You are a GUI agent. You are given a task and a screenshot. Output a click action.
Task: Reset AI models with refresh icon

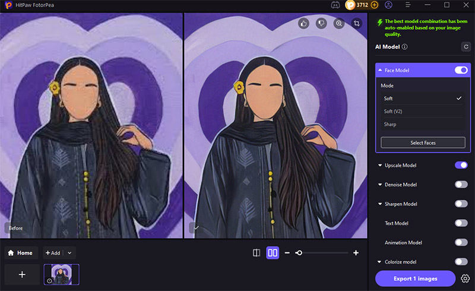tap(466, 47)
